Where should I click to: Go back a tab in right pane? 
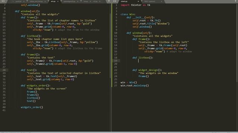pyautogui.click(x=114, y=1)
